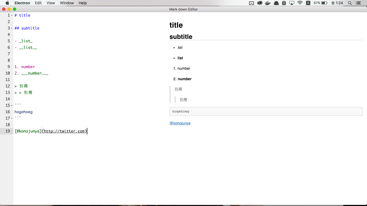
Task: Switch input source via the A icon
Action: (308, 3)
